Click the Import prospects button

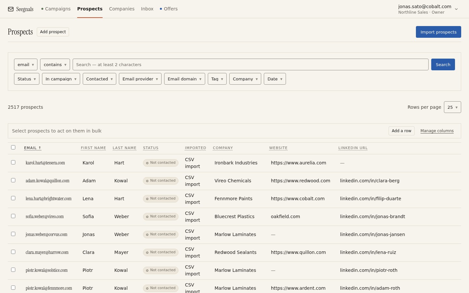[438, 32]
